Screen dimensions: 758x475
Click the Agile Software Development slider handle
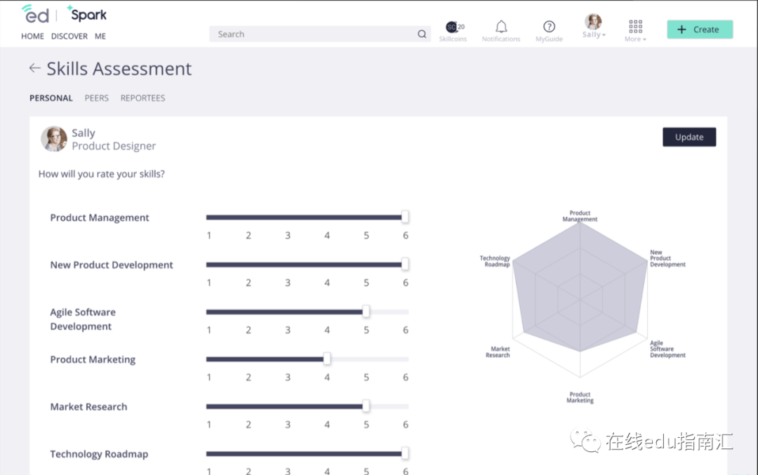tap(366, 312)
